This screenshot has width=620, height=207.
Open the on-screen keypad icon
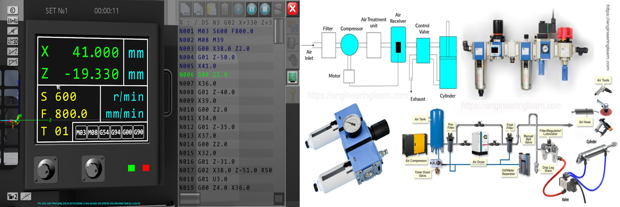click(x=278, y=199)
